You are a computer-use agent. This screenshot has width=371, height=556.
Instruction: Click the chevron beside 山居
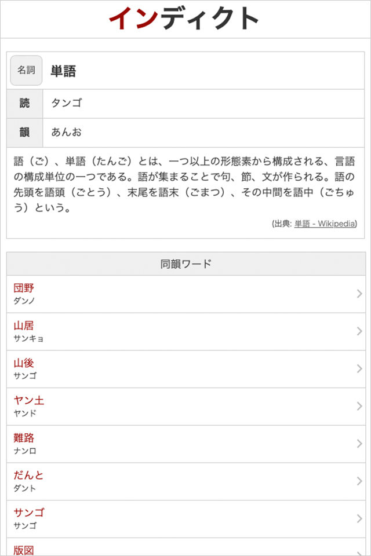tap(359, 331)
